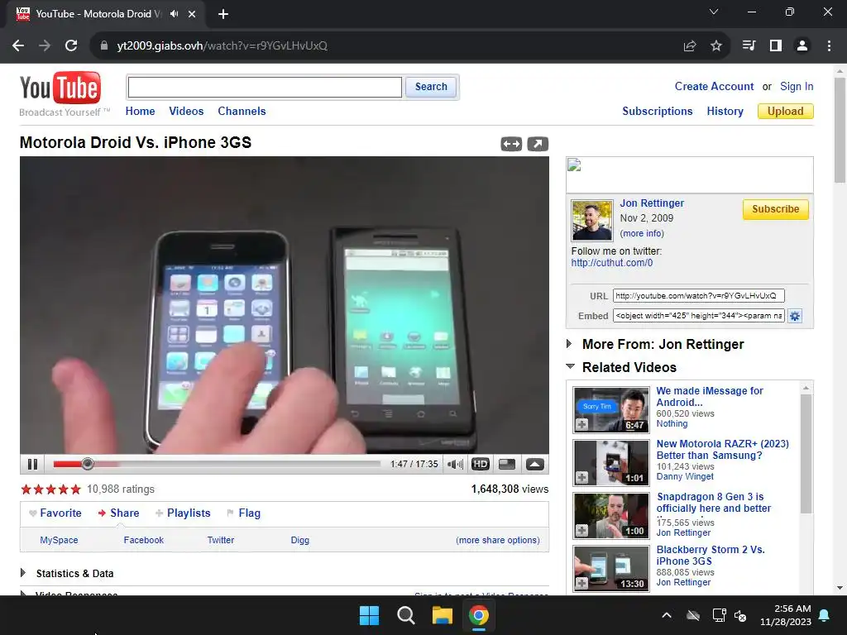Add Blackberry Storm 2 video to queue
This screenshot has height=635, width=847.
[581, 584]
